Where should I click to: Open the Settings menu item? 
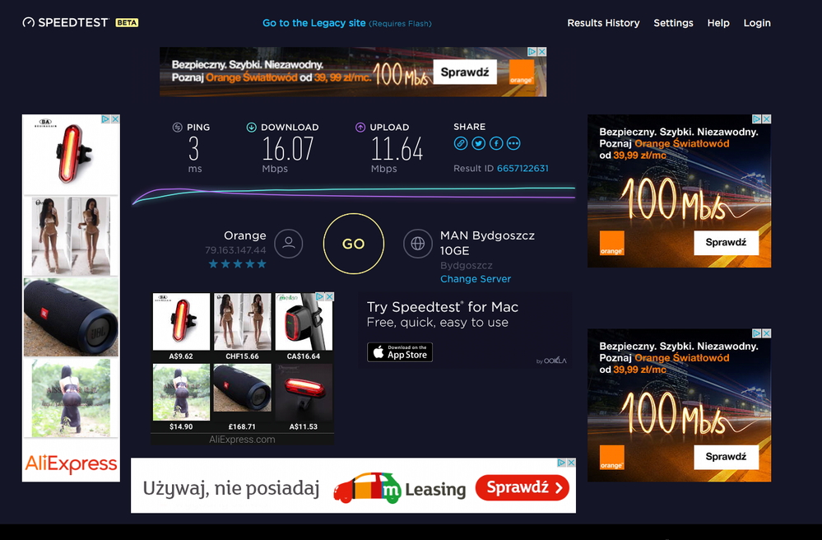pos(673,23)
